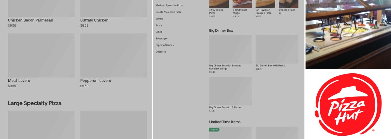
Task: Click the Large Specialty Pizza heading
Action: [x=35, y=103]
